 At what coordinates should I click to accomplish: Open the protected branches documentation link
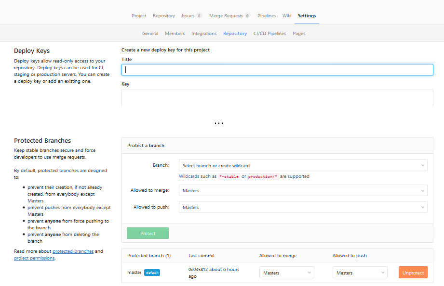point(73,251)
